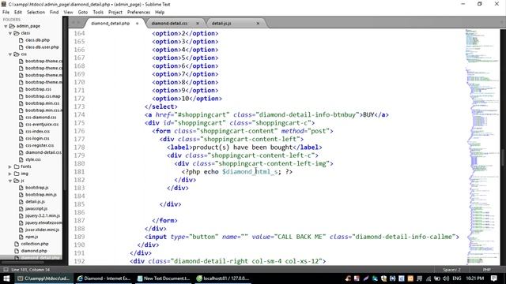Open the Find menu
The image size is (506, 284).
click(x=55, y=13)
